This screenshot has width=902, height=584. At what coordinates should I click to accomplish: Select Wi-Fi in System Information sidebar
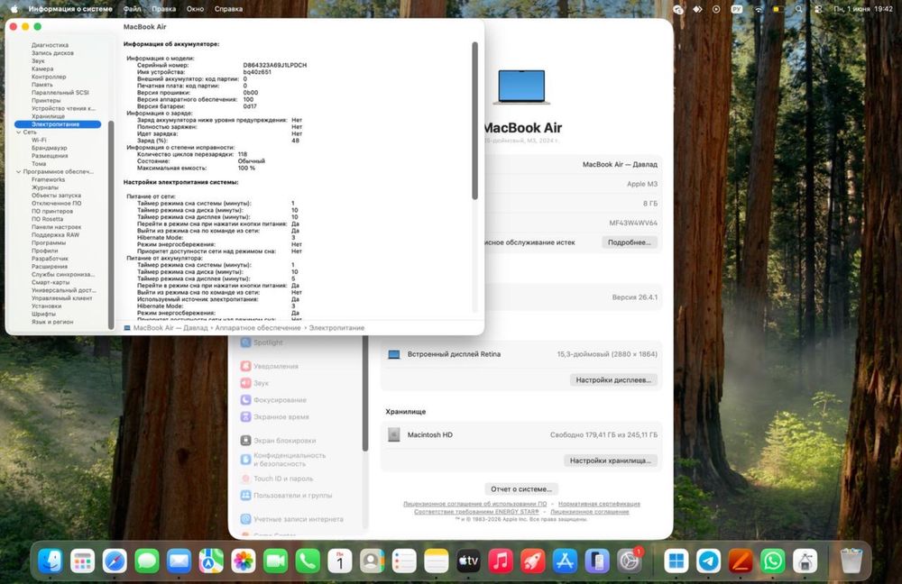coord(39,141)
